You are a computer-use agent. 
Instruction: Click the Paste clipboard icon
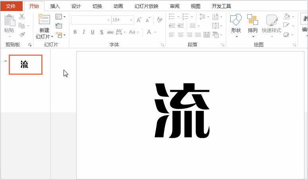click(10, 20)
